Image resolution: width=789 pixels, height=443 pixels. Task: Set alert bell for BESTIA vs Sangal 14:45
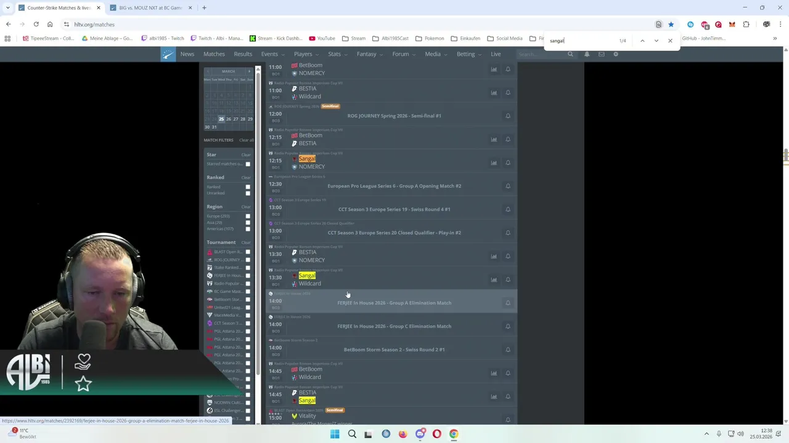pos(508,396)
